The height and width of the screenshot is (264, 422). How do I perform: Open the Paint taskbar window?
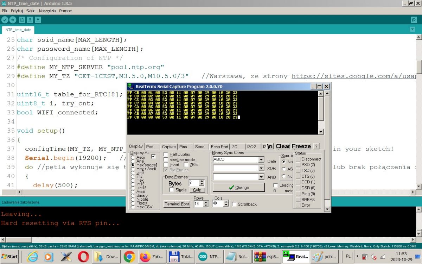tap(325, 257)
